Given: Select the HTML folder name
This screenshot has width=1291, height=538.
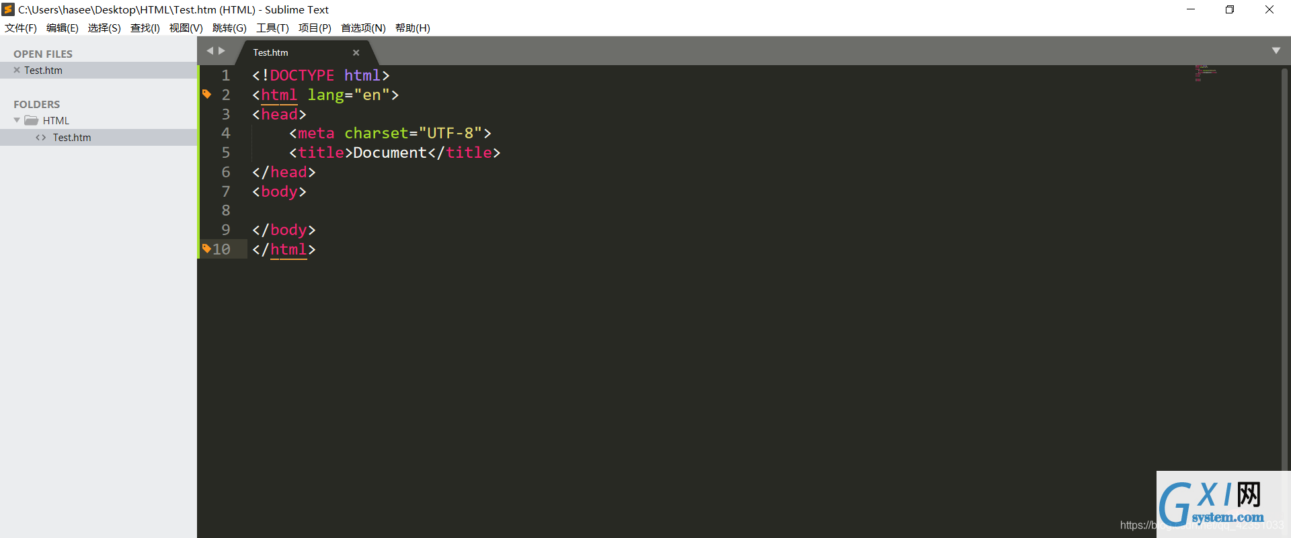Looking at the screenshot, I should tap(56, 121).
